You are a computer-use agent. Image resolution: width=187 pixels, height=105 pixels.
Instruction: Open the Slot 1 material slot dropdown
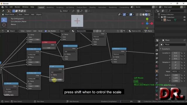click(65, 31)
